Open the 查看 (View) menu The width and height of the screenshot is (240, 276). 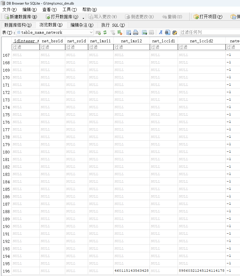[x=49, y=10]
